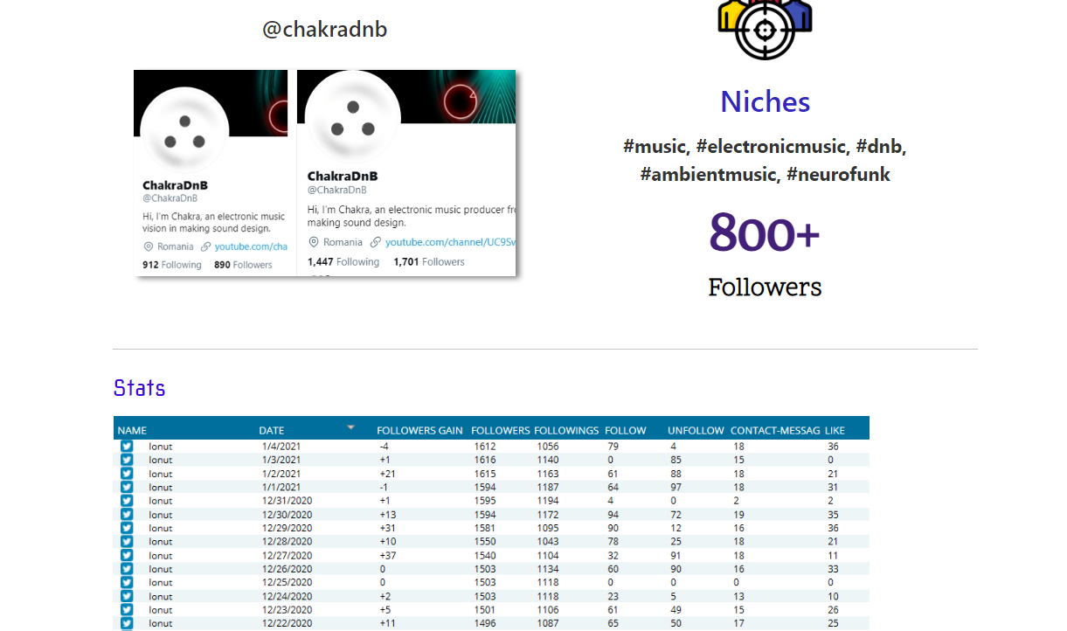Click the Twitter bird icon on the 12/31/2020 row
Image resolution: width=1067 pixels, height=631 pixels.
pyautogui.click(x=127, y=501)
